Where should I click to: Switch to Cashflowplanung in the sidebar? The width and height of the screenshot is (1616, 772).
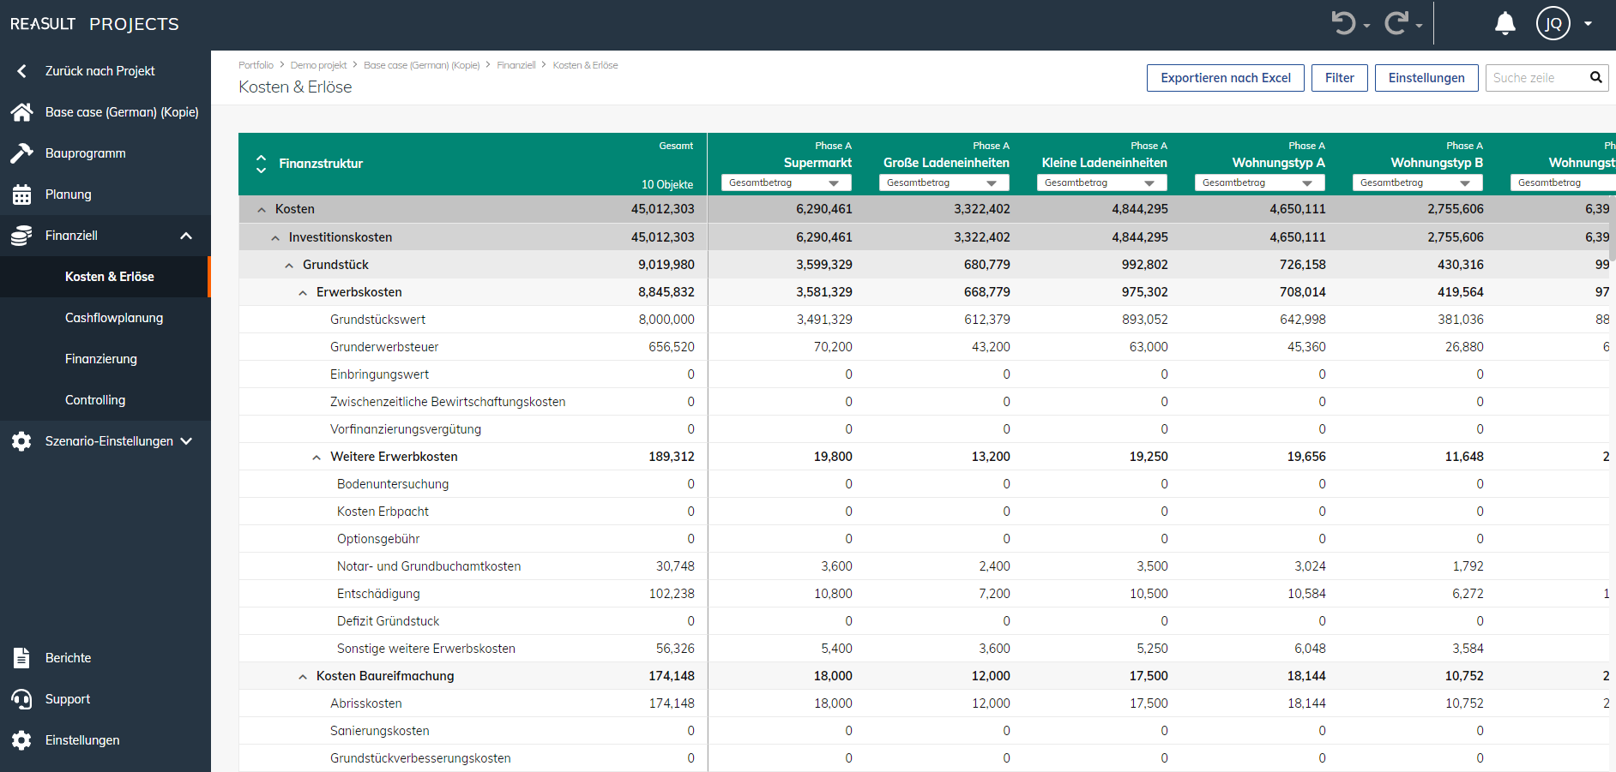coord(114,318)
